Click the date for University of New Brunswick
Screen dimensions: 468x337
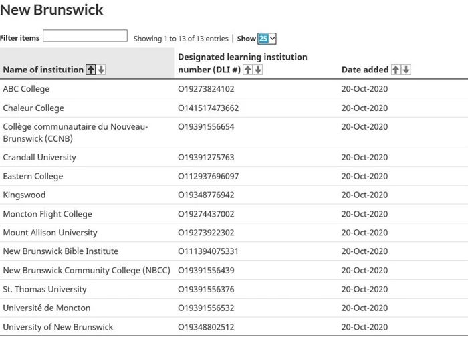click(x=365, y=327)
